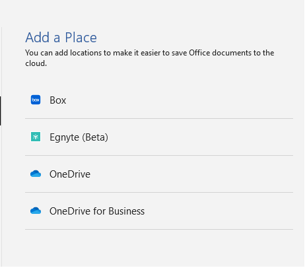307x270 pixels.
Task: Select the Egnyte (Beta) label
Action: tap(79, 138)
